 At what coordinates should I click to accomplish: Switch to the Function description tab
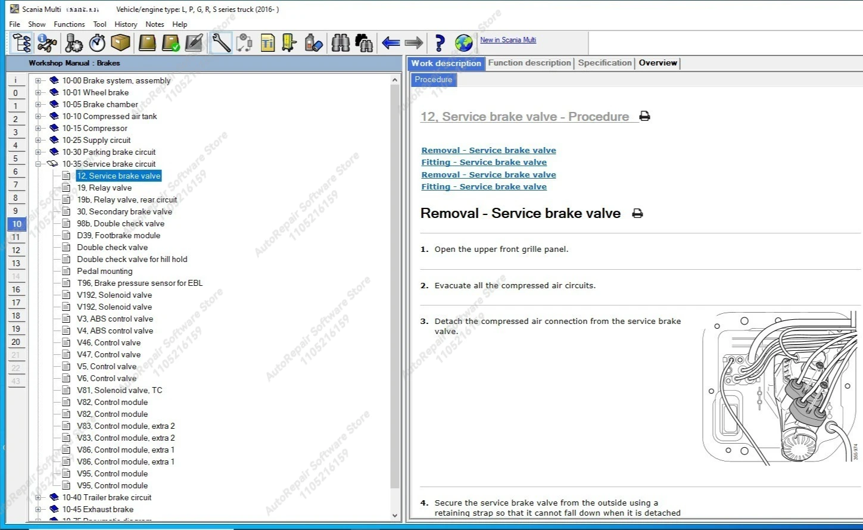coord(529,63)
